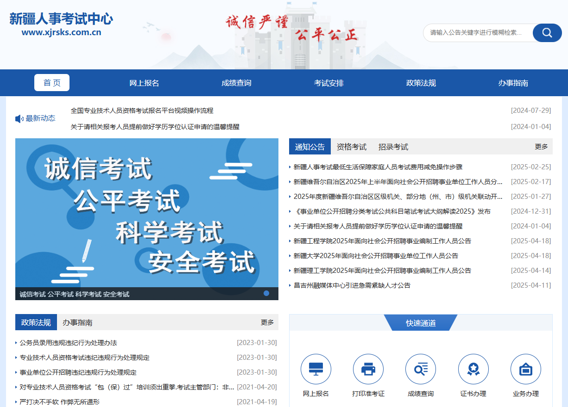Screen dimensions: 568x407
Task: Open 网上报名 monitor icon in 快速通道
Action: (316, 369)
